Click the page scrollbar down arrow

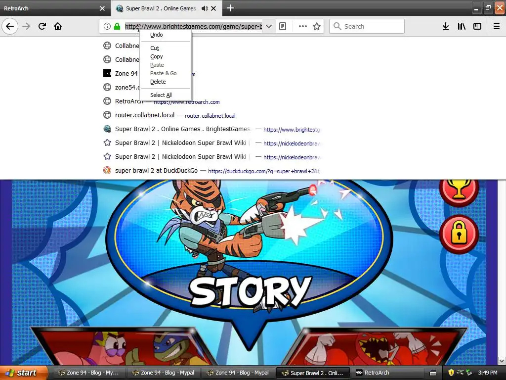[x=502, y=361]
